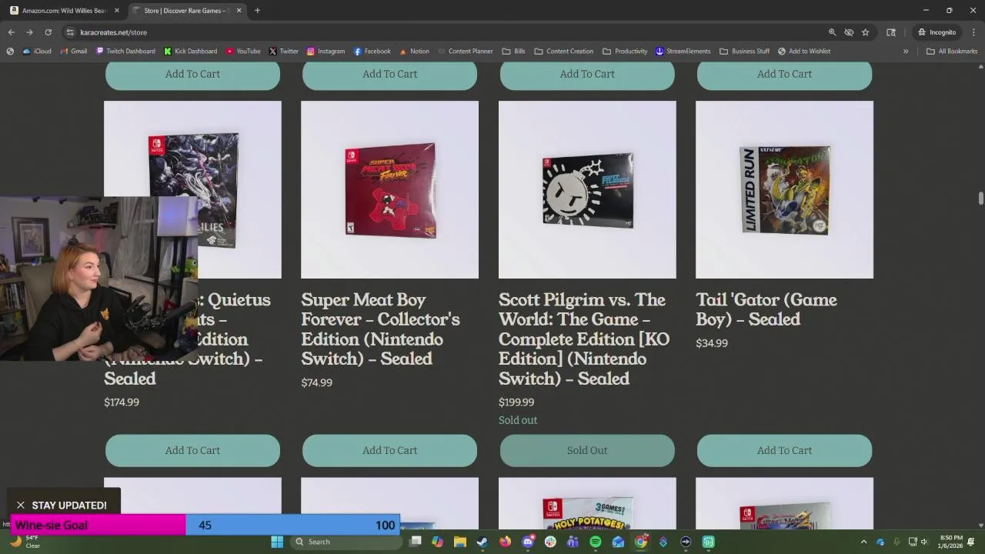Add the $174.99 Quietus item to cart

(x=192, y=451)
